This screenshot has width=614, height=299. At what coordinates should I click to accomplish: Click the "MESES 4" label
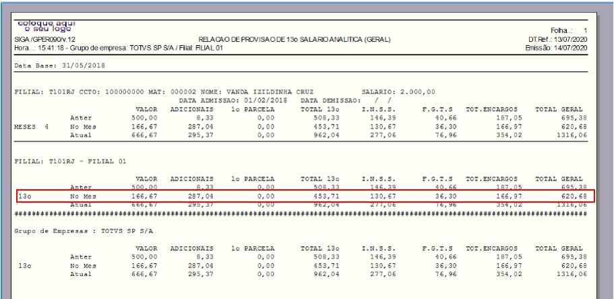click(32, 127)
